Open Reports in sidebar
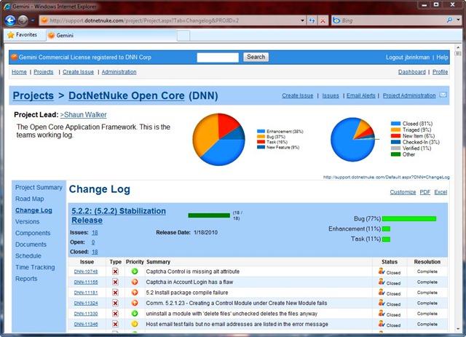This screenshot has height=337, width=466. pos(26,279)
